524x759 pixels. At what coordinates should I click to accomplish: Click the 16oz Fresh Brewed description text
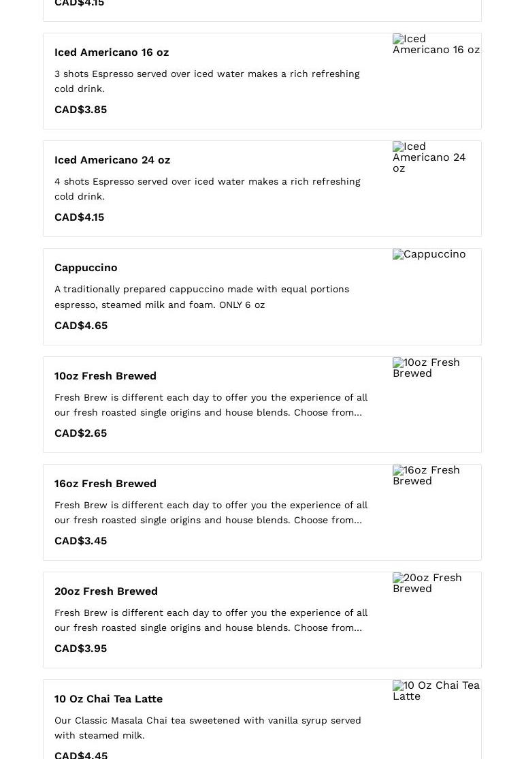[211, 512]
